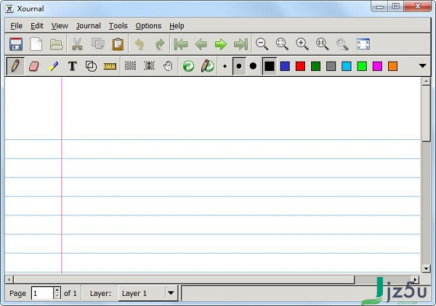Viewport: 436px width, 306px height.
Task: Undo the last action
Action: 140,44
